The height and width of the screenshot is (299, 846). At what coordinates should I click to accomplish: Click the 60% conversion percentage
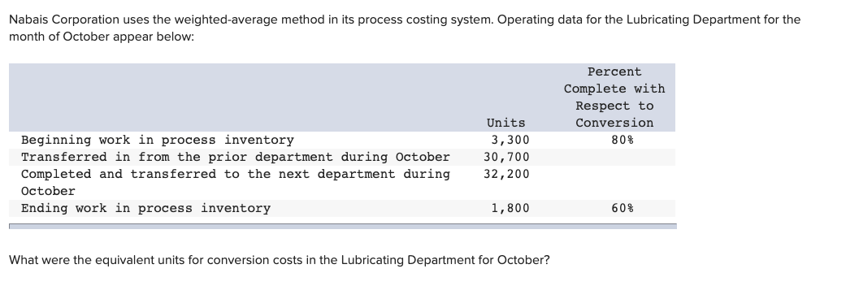pyautogui.click(x=622, y=208)
